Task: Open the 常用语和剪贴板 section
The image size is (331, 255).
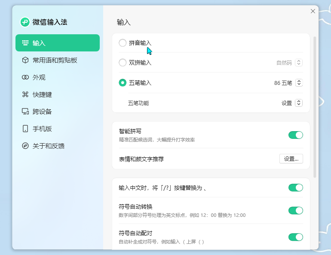Action: tap(58, 60)
